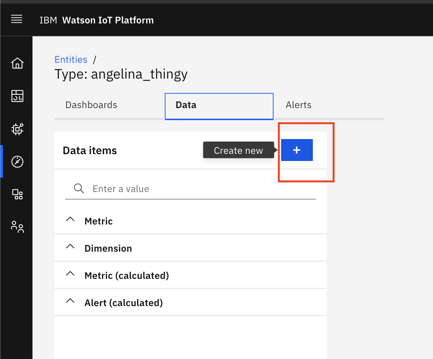Select the Data tab
The image size is (433, 359).
[219, 106]
